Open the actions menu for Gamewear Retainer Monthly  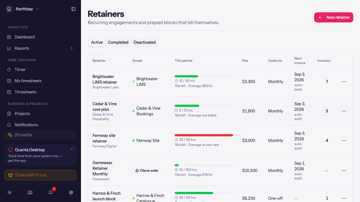[344, 171]
